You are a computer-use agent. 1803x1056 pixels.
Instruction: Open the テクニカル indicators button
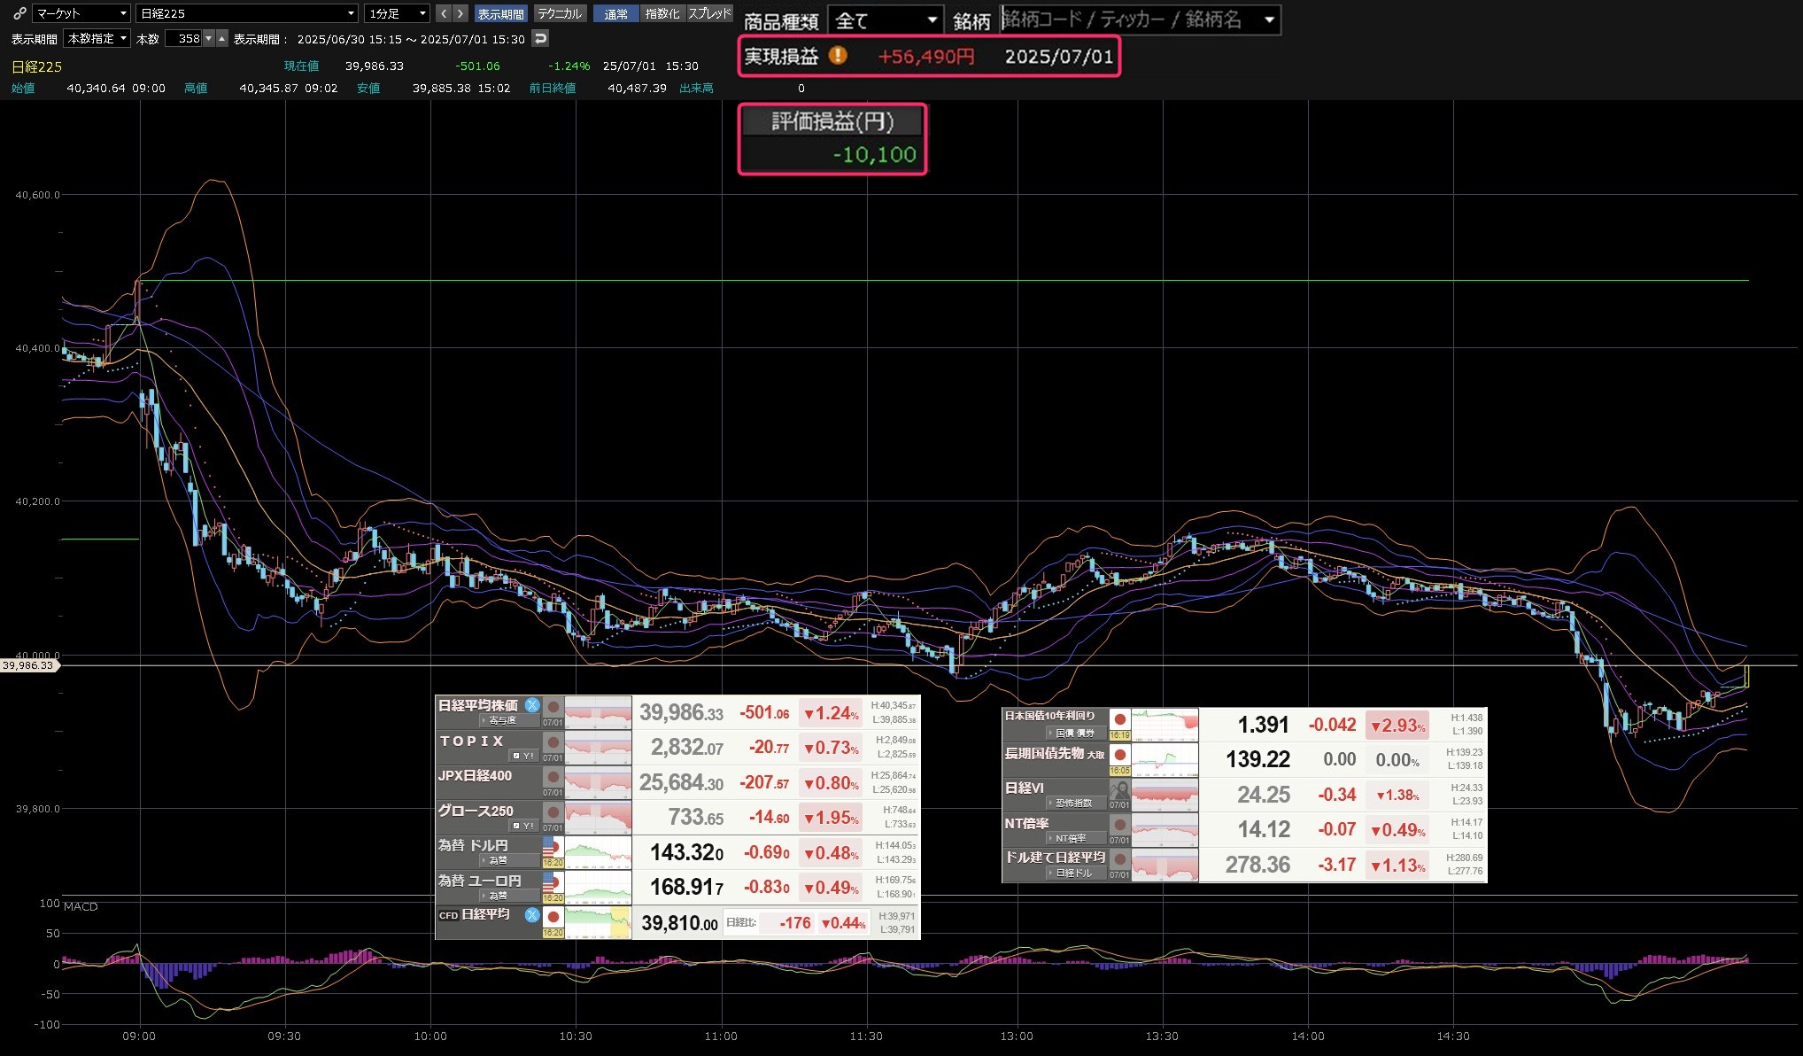[x=560, y=13]
